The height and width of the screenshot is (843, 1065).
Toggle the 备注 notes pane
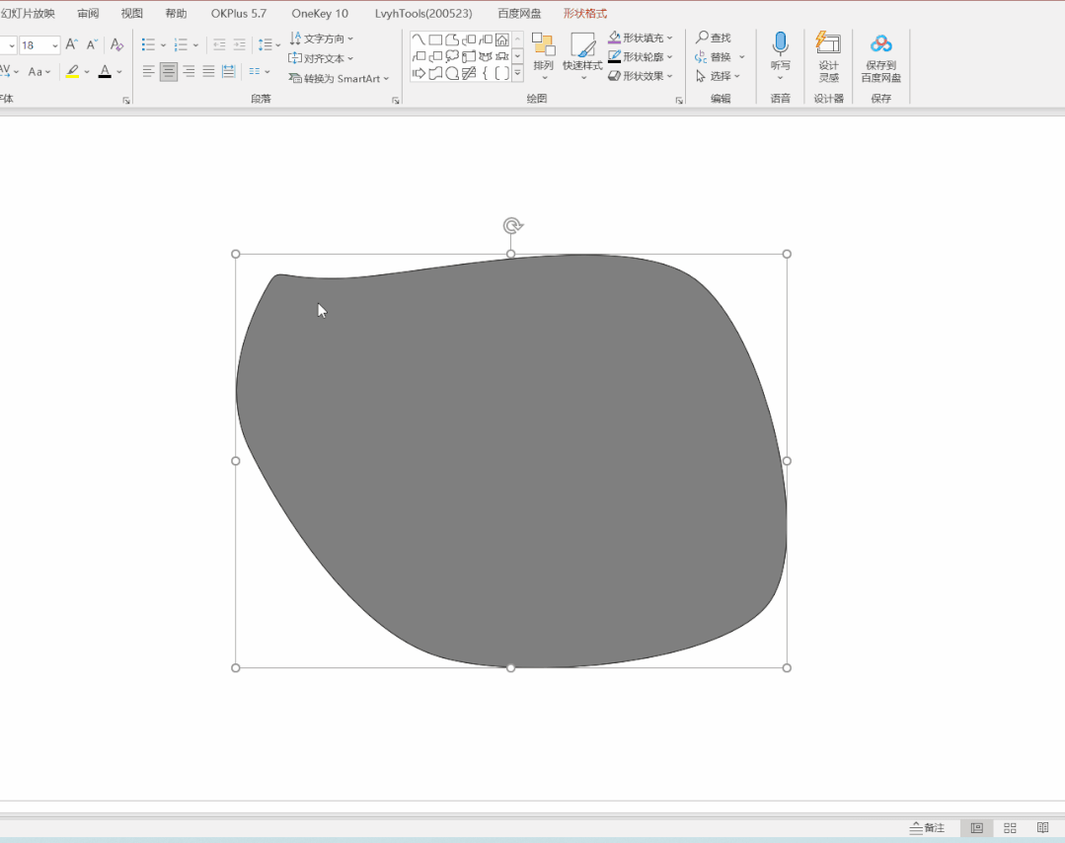coord(927,827)
